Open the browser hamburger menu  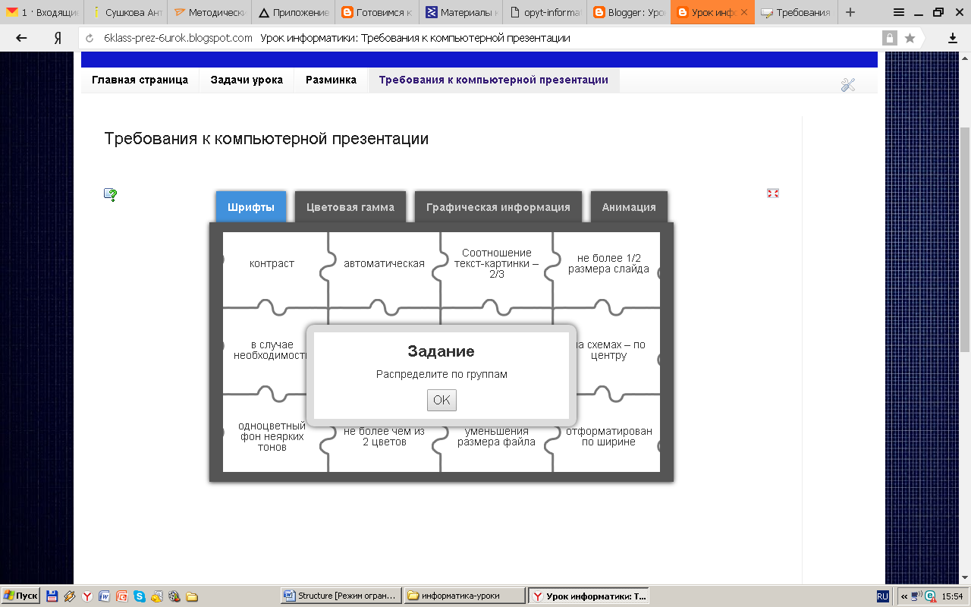[x=899, y=12]
